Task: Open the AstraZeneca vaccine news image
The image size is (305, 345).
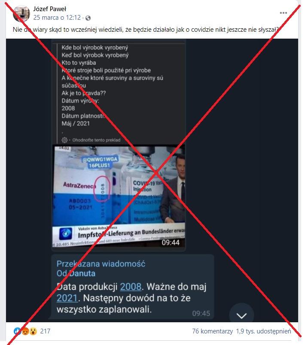Action: (x=119, y=196)
